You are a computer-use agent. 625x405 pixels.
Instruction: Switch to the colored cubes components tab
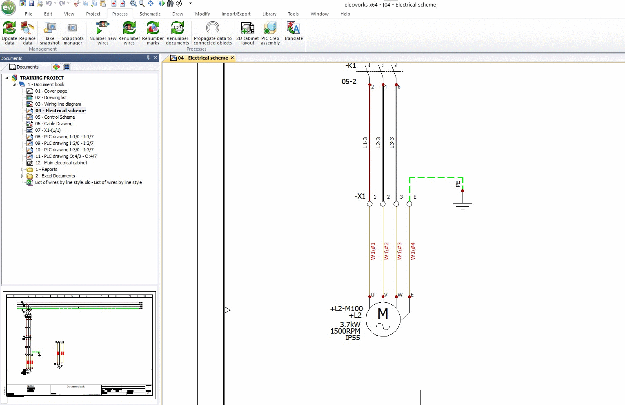click(56, 67)
